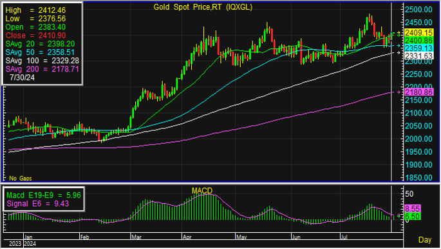Viewport: 441px width, 249px height.
Task: Click the 2024 year label on axis
Action: pyautogui.click(x=30, y=244)
